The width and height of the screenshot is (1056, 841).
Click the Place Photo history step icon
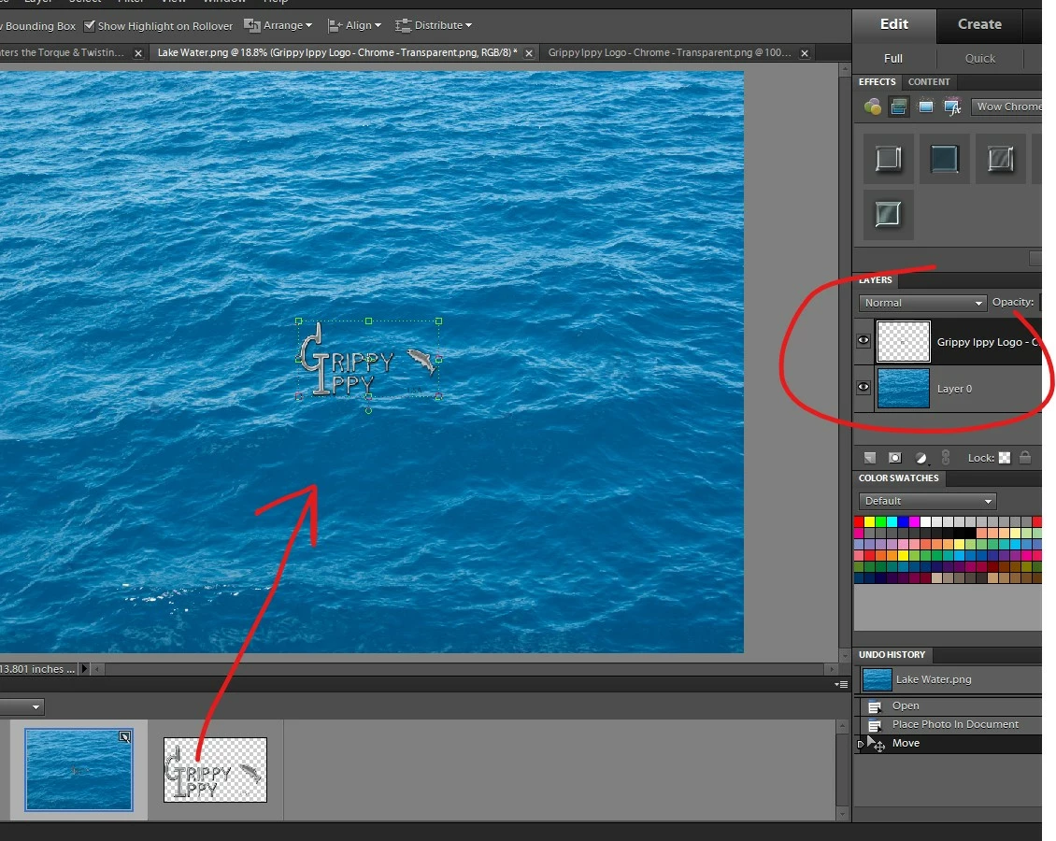(x=875, y=725)
